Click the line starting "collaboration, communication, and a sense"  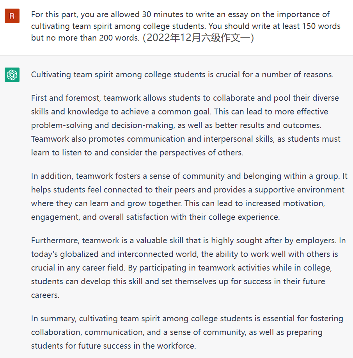tap(177, 332)
